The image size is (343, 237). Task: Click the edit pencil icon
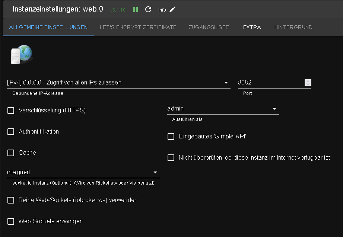point(172,9)
